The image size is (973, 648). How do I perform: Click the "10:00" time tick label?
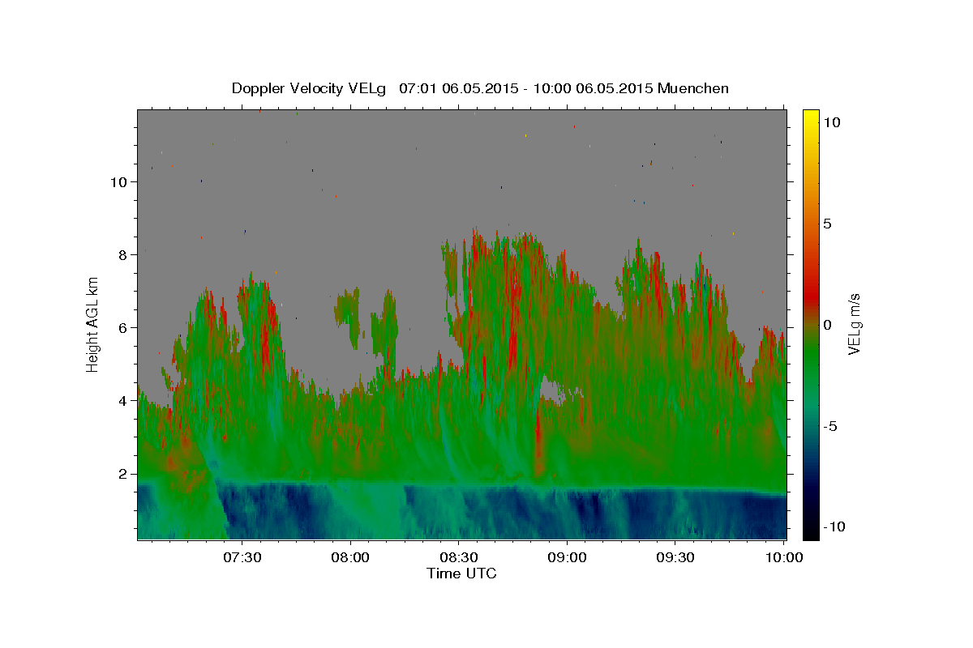[x=784, y=557]
